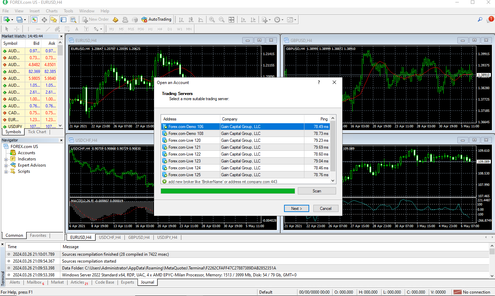Click the Zoom In magnifier icon
The width and height of the screenshot is (495, 296).
click(x=212, y=20)
